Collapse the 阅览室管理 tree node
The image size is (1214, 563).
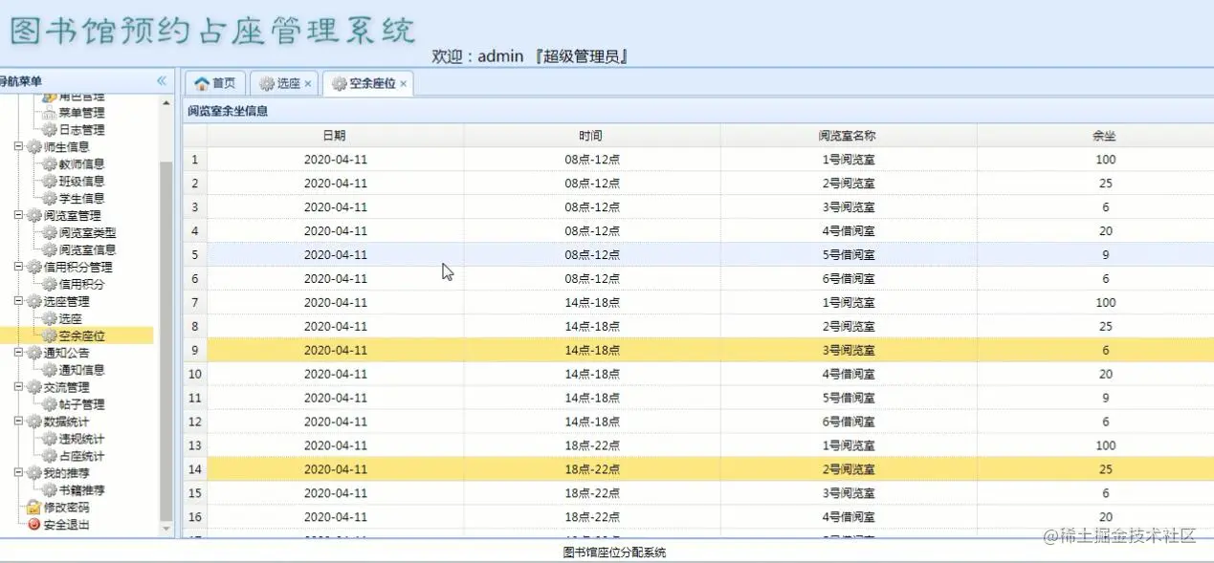click(18, 216)
